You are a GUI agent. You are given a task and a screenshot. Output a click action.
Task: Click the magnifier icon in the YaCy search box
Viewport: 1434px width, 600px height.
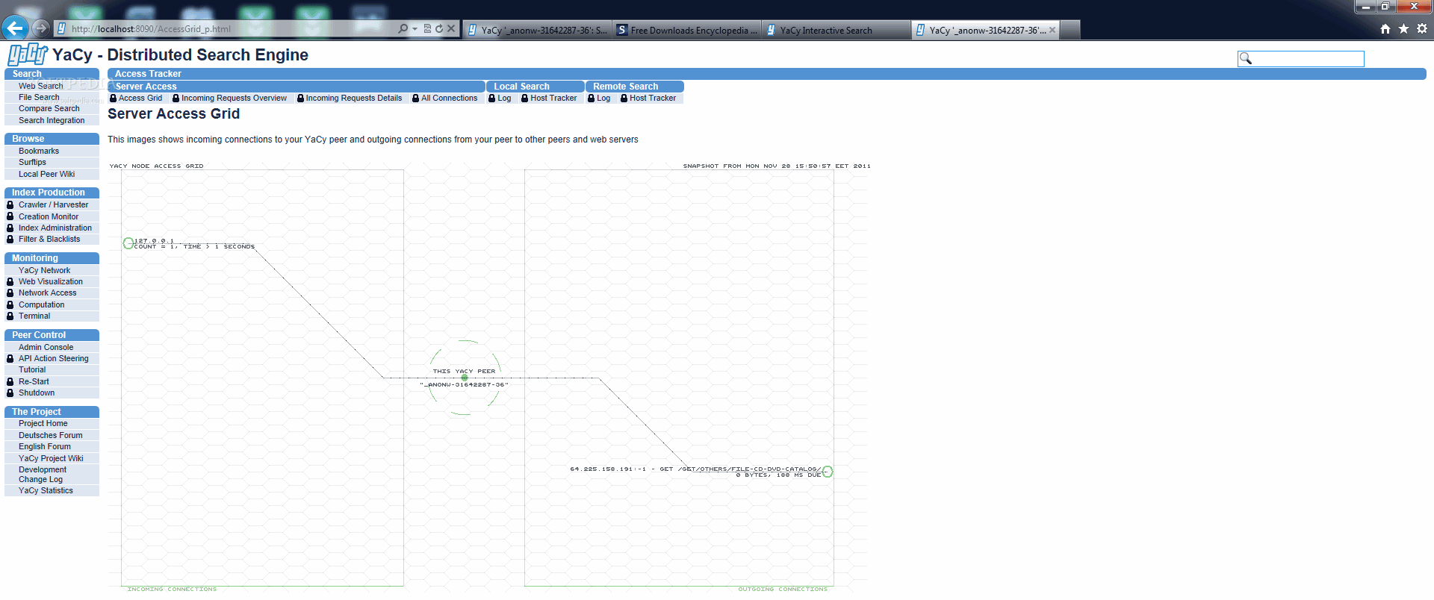(x=1245, y=58)
